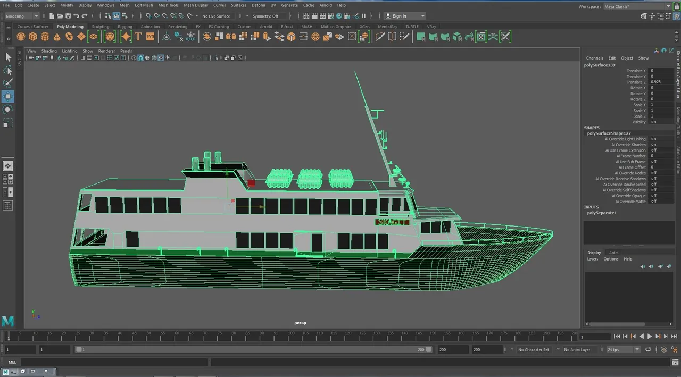The width and height of the screenshot is (681, 377).
Task: Open the Mesh Tools menu
Action: point(168,5)
